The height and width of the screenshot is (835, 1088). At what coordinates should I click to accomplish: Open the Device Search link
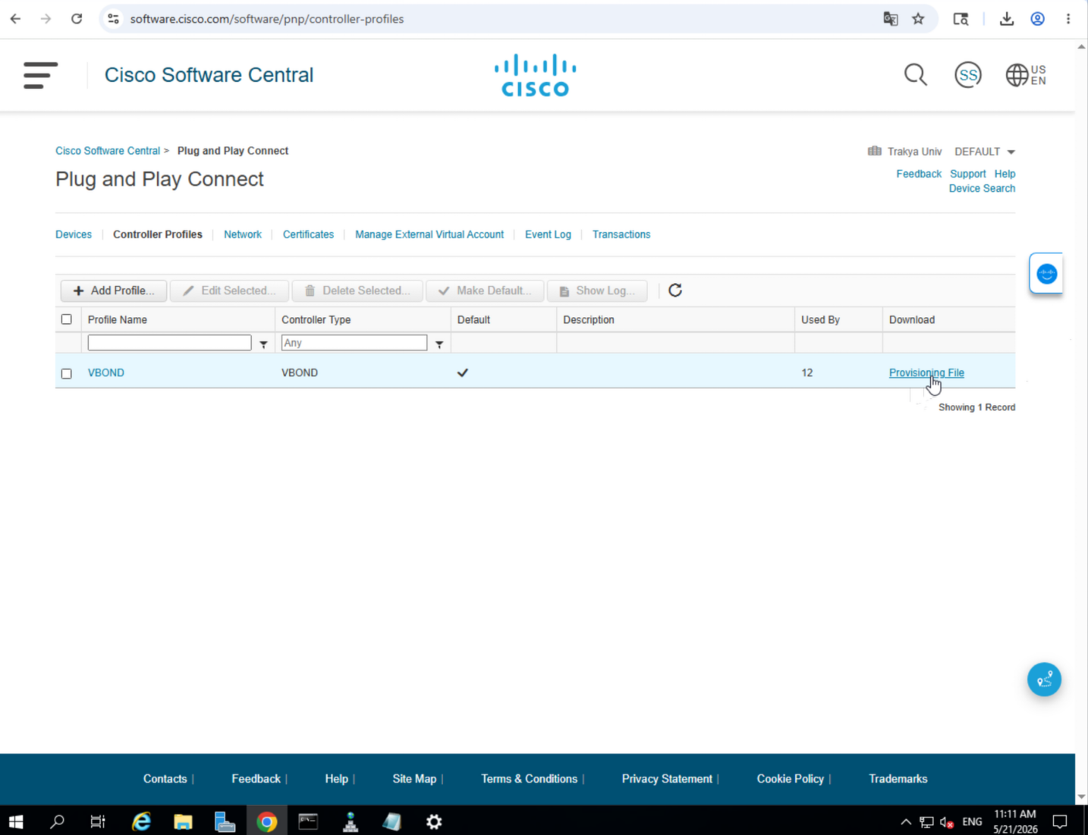[x=982, y=188]
